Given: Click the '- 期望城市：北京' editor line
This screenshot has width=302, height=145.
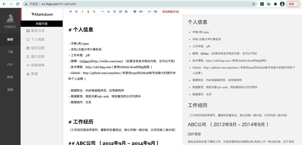Looking at the screenshot, I should (80, 102).
